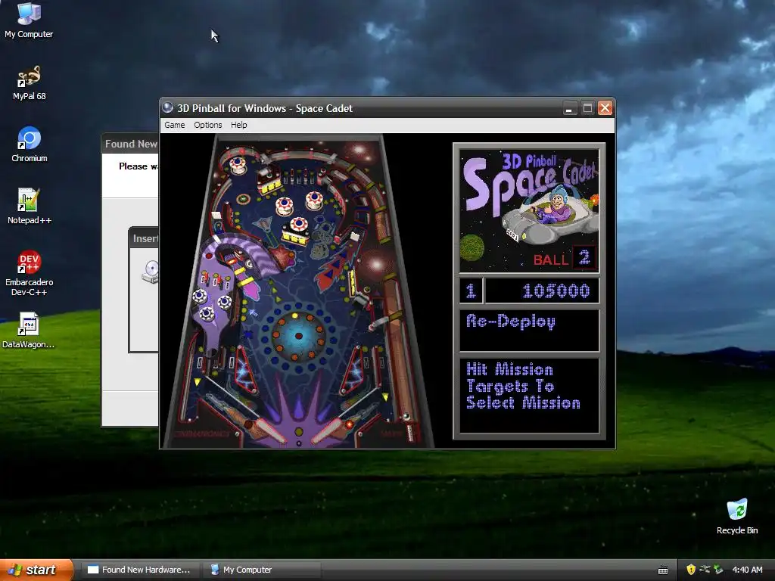Viewport: 775px width, 581px height.
Task: Click the Space Cadet logo image
Action: 529,211
